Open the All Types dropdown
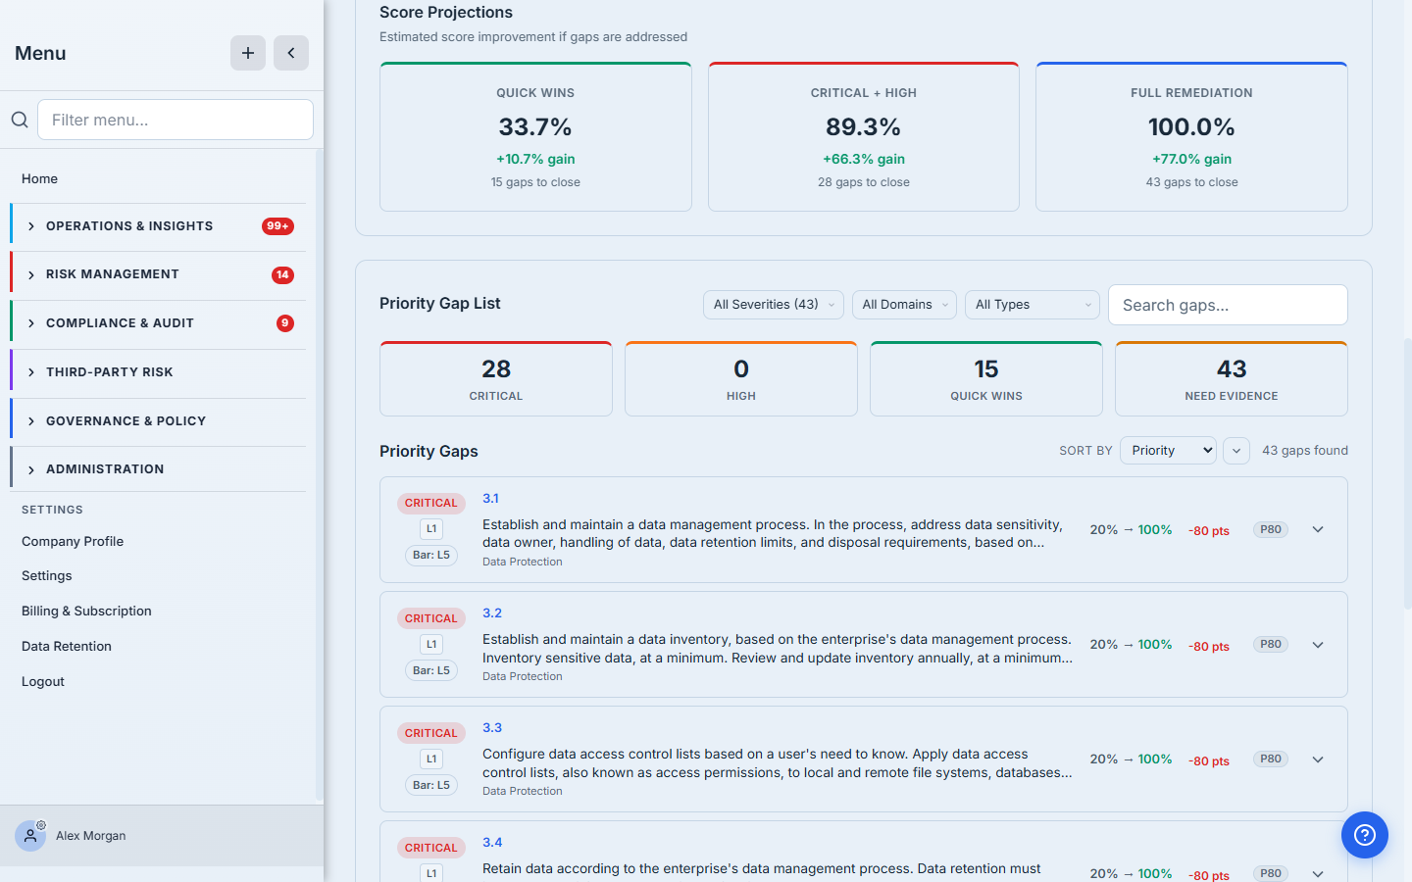This screenshot has height=882, width=1412. pos(1033,305)
